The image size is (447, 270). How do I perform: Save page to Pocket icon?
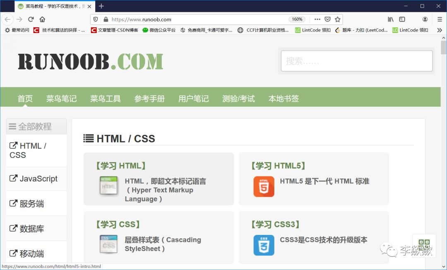(x=327, y=19)
